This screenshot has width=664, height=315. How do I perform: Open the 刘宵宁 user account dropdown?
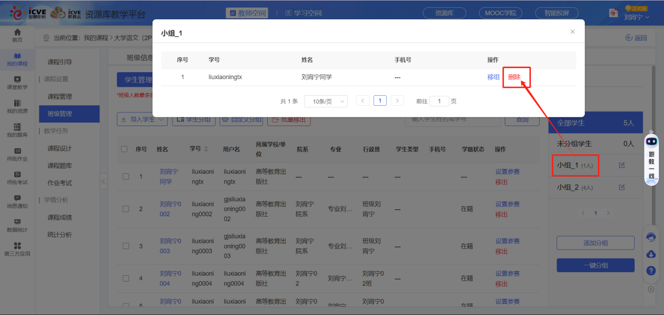click(x=636, y=17)
